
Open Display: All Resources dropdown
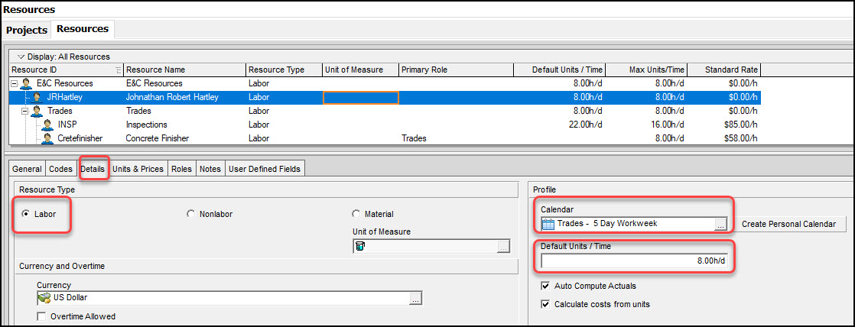[21, 57]
